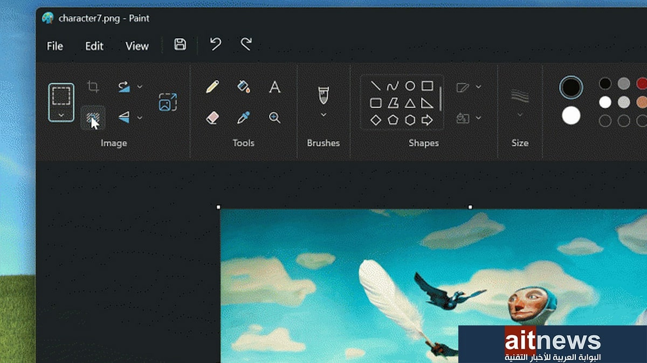
Task: Expand the Selection options chevron
Action: (61, 115)
